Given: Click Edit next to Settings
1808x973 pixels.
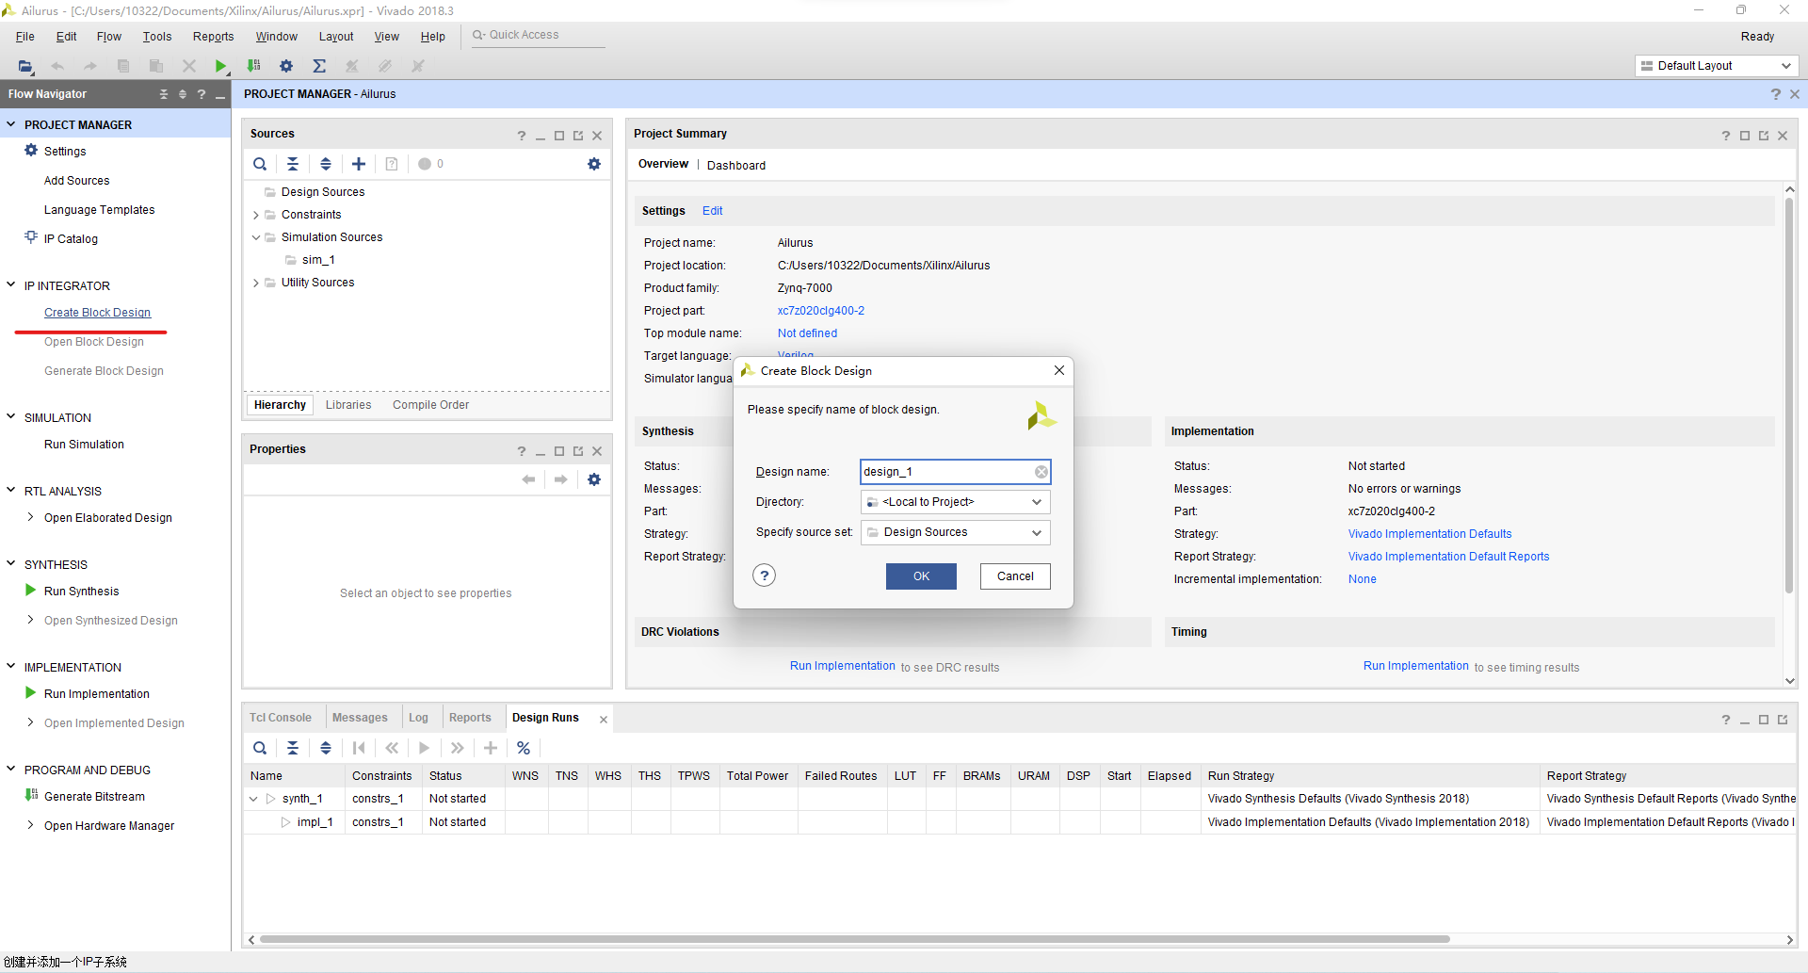Looking at the screenshot, I should point(712,211).
